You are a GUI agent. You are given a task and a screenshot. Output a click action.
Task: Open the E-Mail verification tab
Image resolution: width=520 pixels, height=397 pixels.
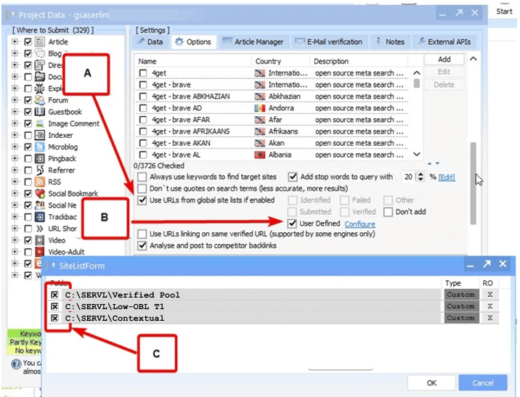[329, 42]
